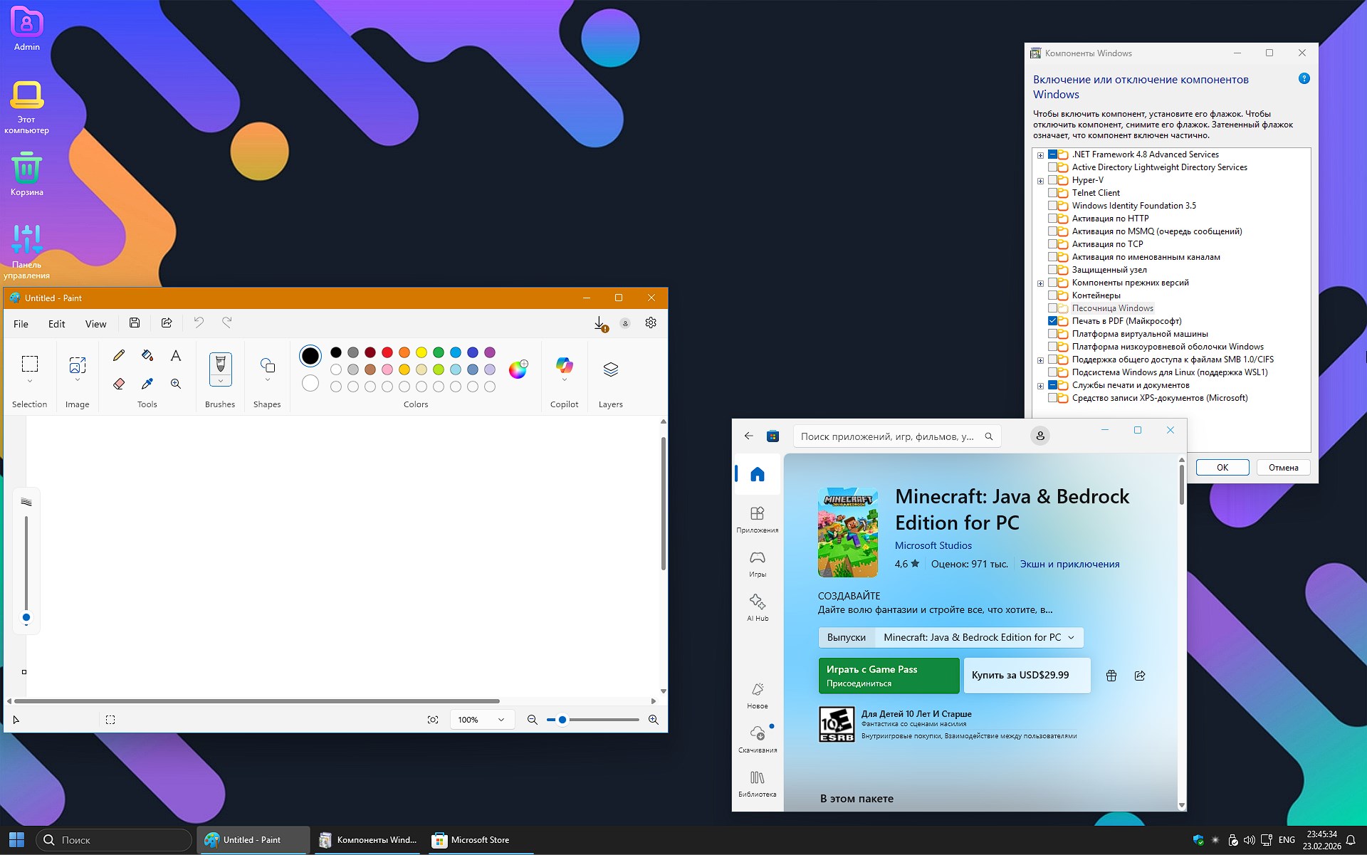Enable the Telnet Client checkbox
The image size is (1367, 855).
1052,193
